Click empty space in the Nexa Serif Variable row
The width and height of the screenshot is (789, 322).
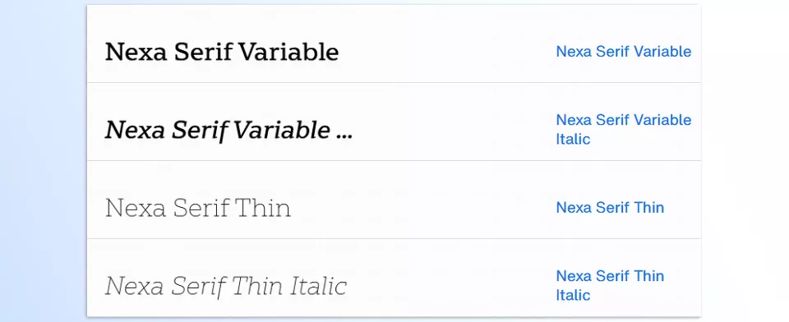point(443,51)
